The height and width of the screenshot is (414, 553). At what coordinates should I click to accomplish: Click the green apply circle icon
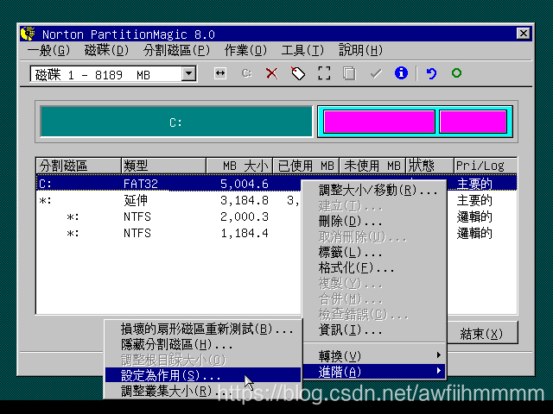[x=456, y=72]
